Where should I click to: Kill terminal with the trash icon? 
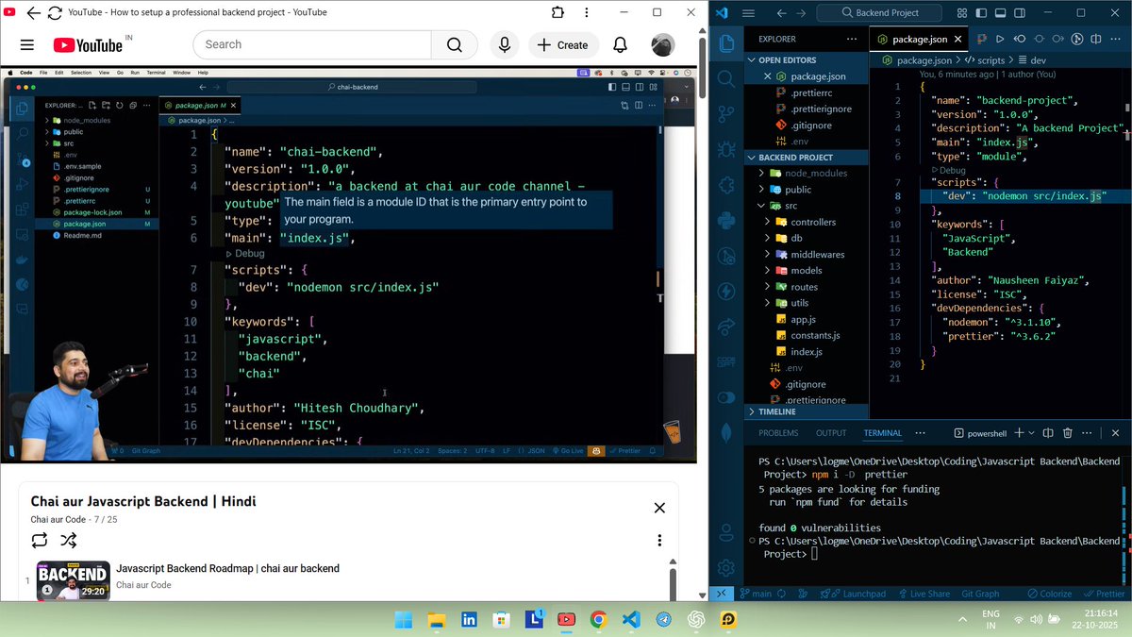pyautogui.click(x=1068, y=433)
